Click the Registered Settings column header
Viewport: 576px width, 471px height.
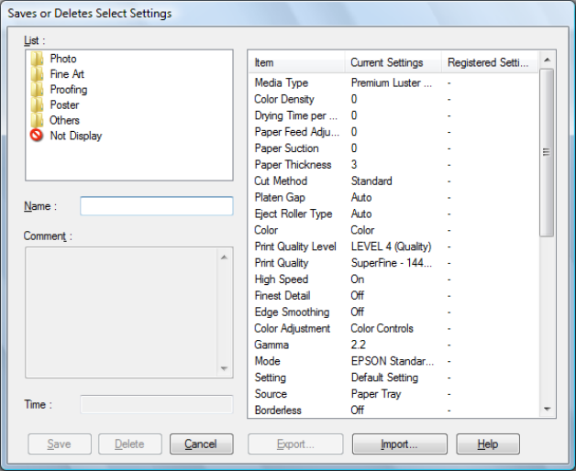coord(487,63)
